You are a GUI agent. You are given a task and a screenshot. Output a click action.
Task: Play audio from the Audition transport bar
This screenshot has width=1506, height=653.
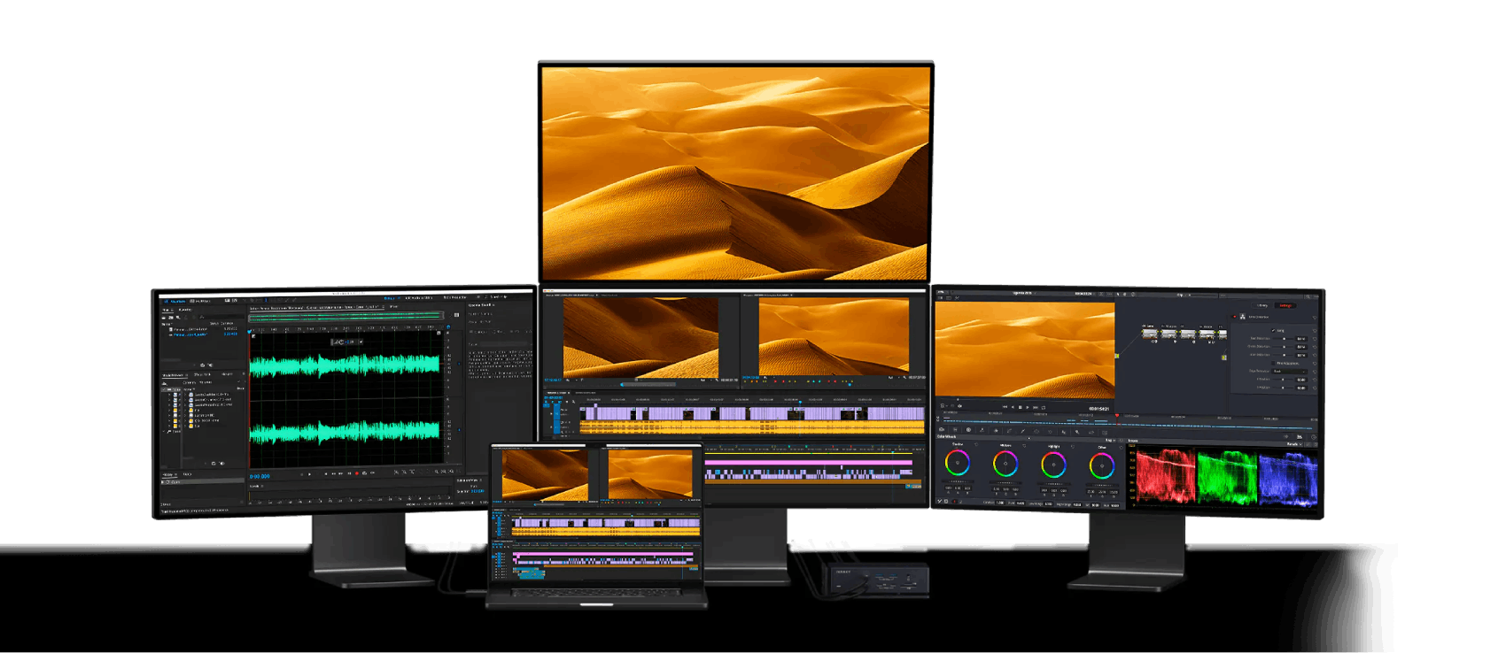click(309, 473)
